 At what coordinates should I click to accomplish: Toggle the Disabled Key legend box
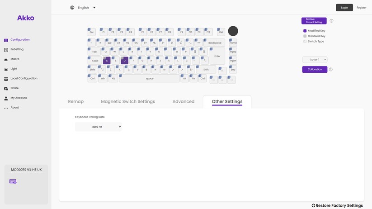coord(305,36)
